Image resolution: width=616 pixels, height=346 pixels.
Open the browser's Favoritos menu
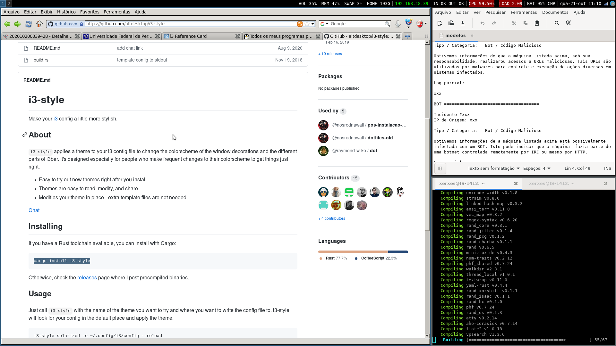click(x=90, y=12)
